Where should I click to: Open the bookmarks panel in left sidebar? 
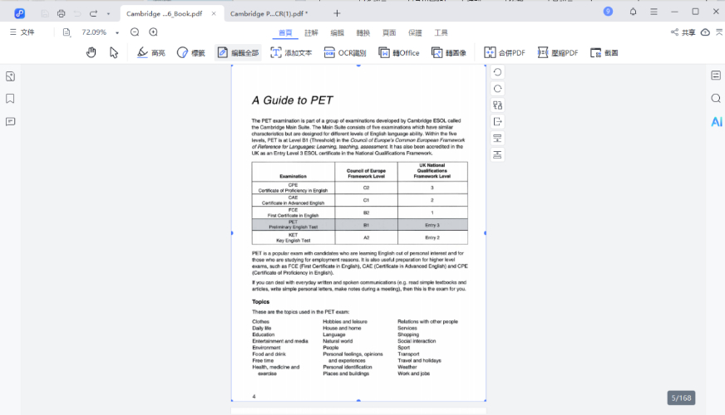[10, 99]
